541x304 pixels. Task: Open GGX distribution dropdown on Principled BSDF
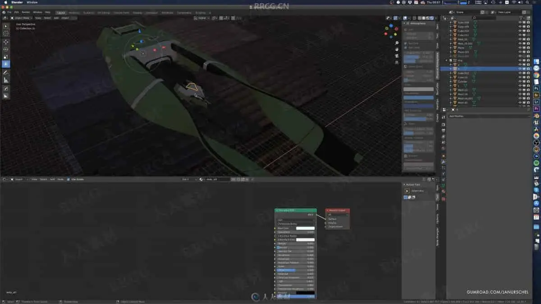[296, 220]
